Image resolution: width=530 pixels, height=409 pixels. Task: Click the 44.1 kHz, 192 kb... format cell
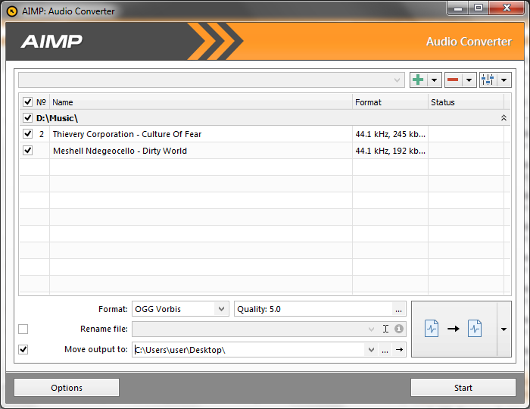(x=391, y=151)
